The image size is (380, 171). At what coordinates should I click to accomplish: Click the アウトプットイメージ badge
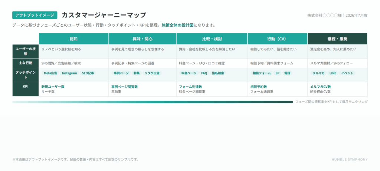(x=35, y=15)
